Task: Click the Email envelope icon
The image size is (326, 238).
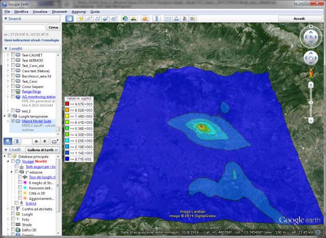Action: [x=168, y=19]
